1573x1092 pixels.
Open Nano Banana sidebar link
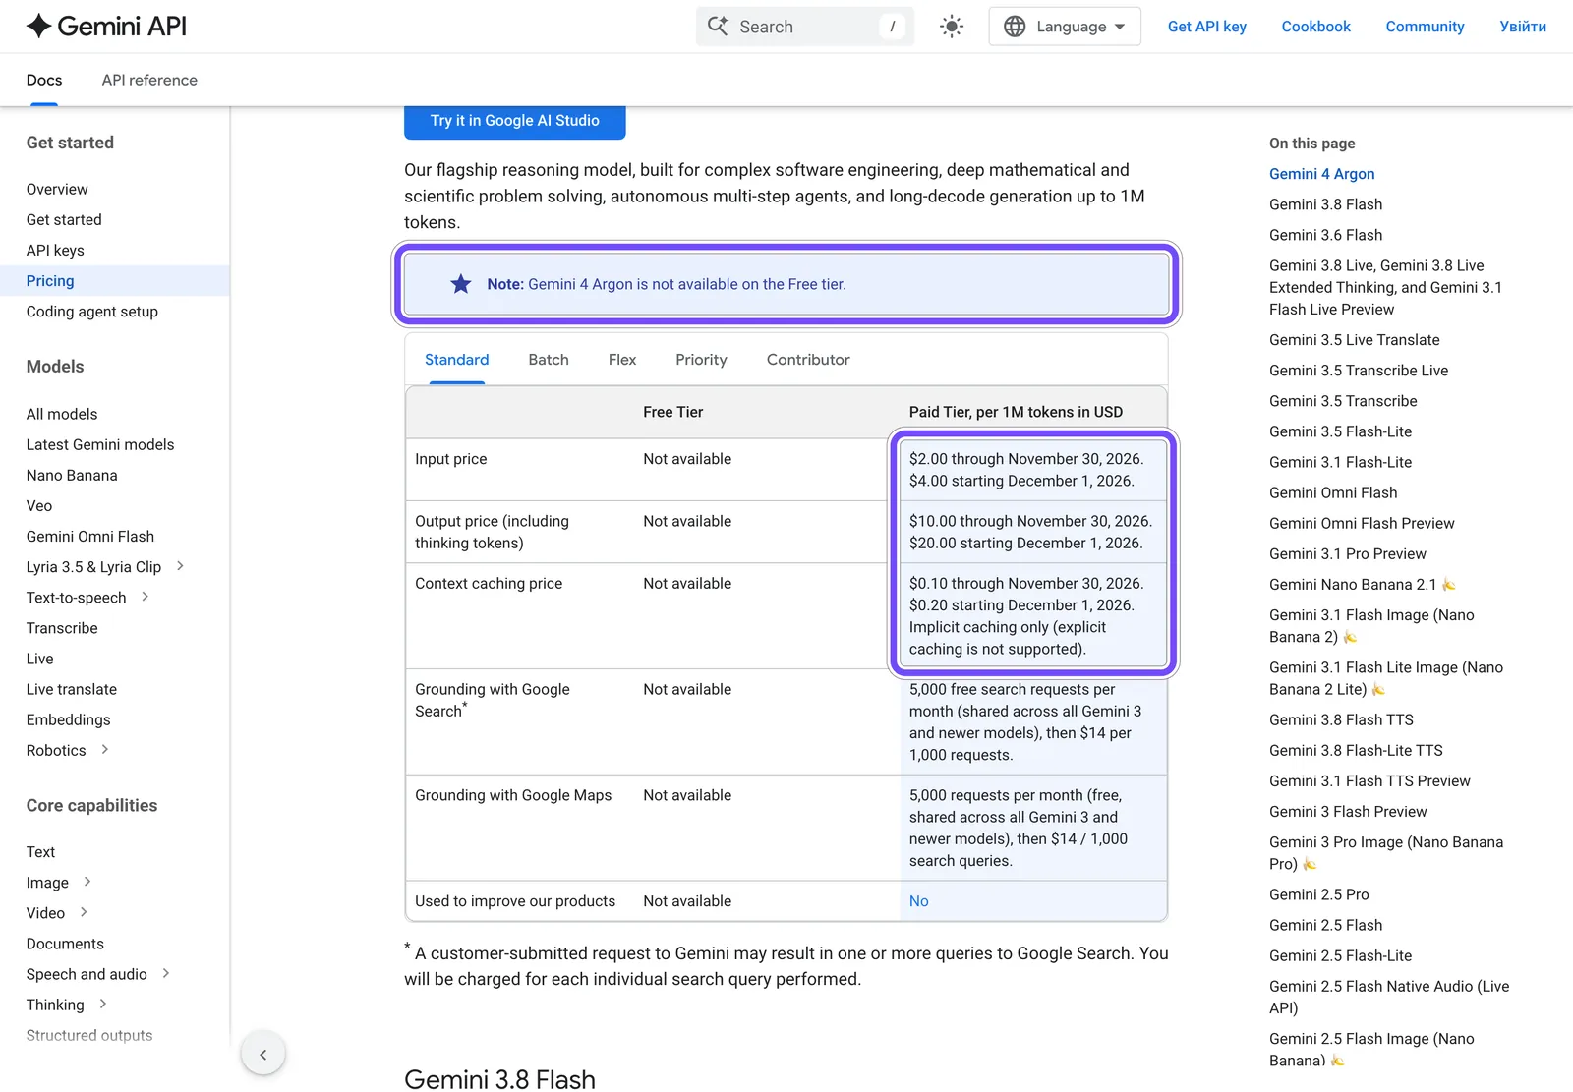tap(72, 475)
